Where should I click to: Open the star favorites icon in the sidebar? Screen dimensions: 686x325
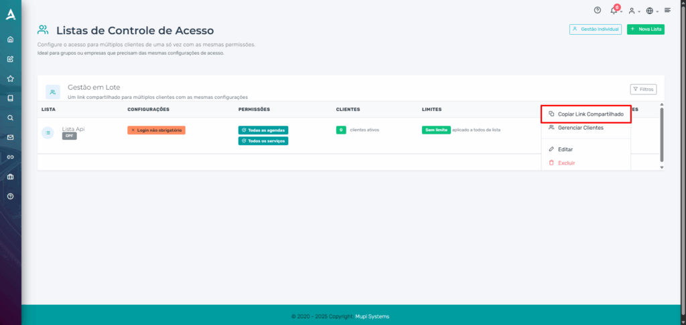click(x=10, y=78)
